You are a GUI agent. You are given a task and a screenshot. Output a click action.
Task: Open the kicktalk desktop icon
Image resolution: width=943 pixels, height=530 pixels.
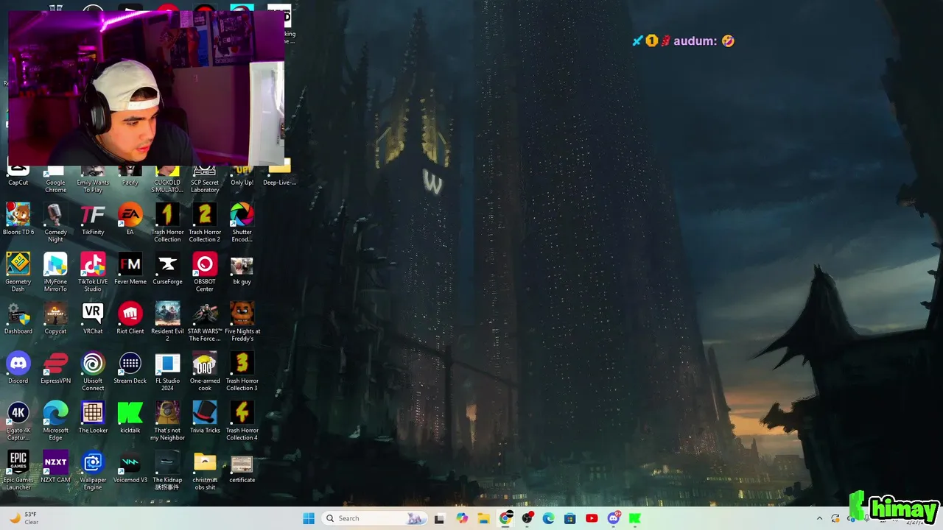[130, 413]
